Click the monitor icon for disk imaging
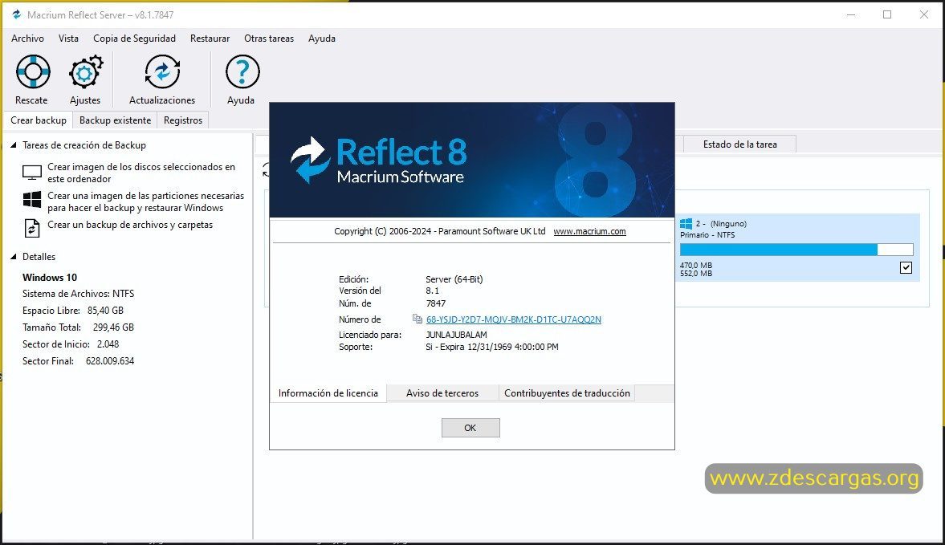The height and width of the screenshot is (545, 945). [x=32, y=173]
